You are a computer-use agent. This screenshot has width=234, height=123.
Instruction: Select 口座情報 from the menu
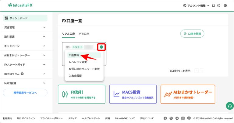click(x=84, y=55)
